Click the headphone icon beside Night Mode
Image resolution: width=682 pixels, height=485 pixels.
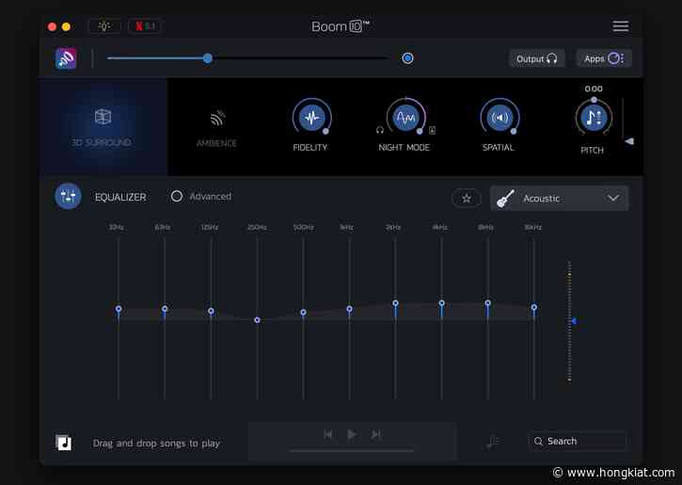(x=380, y=130)
